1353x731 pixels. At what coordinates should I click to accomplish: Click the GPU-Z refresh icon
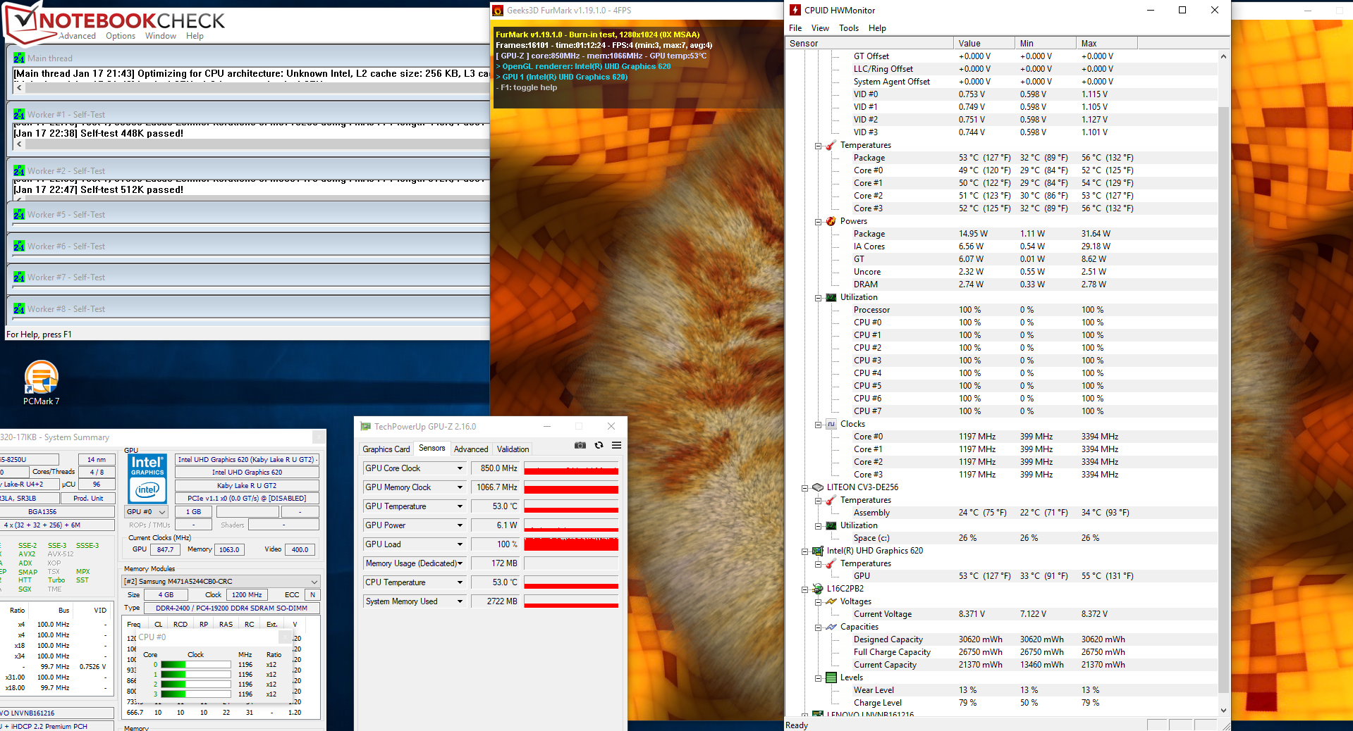tap(599, 445)
